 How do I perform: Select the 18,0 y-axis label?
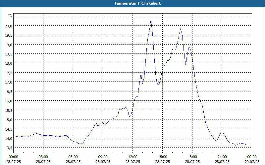click(x=9, y=63)
